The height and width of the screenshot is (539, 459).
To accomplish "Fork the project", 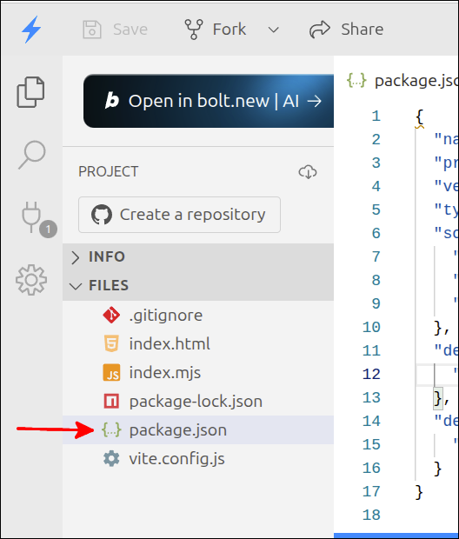I will tap(216, 30).
